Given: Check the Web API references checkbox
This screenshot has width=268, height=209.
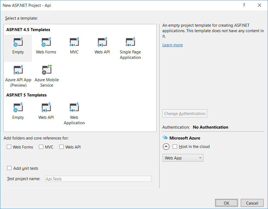Looking at the screenshot, I should point(62,147).
